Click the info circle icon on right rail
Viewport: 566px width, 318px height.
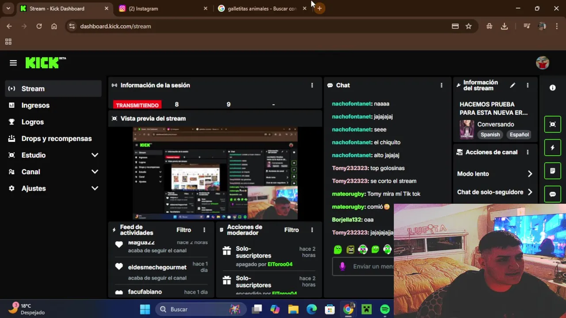[553, 88]
